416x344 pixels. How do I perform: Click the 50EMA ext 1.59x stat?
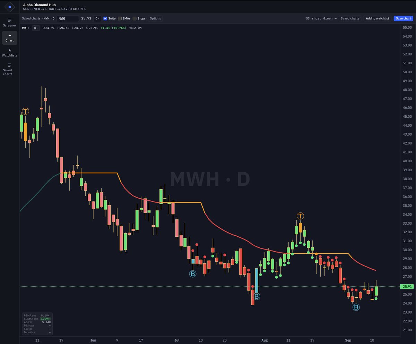pyautogui.click(x=37, y=319)
